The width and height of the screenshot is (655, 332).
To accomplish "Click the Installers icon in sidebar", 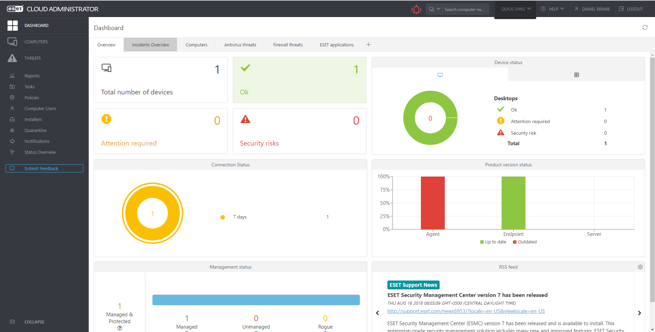I will [x=12, y=119].
